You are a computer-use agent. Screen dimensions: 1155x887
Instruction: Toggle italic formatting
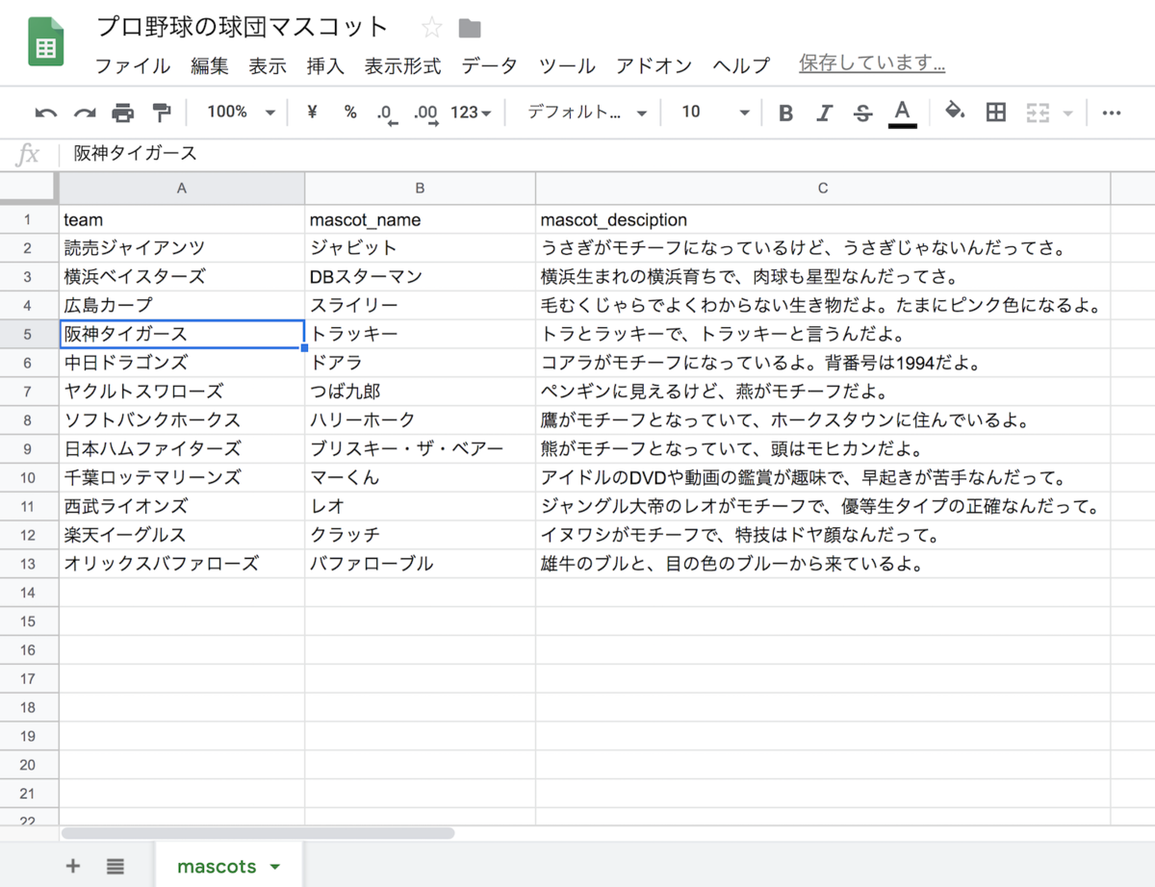coord(824,113)
